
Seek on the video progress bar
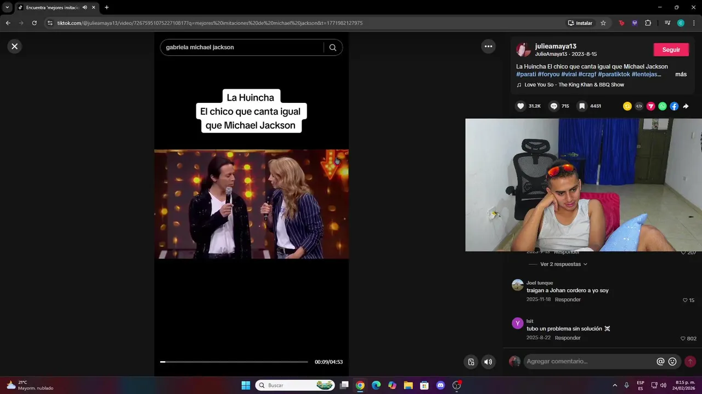234,362
